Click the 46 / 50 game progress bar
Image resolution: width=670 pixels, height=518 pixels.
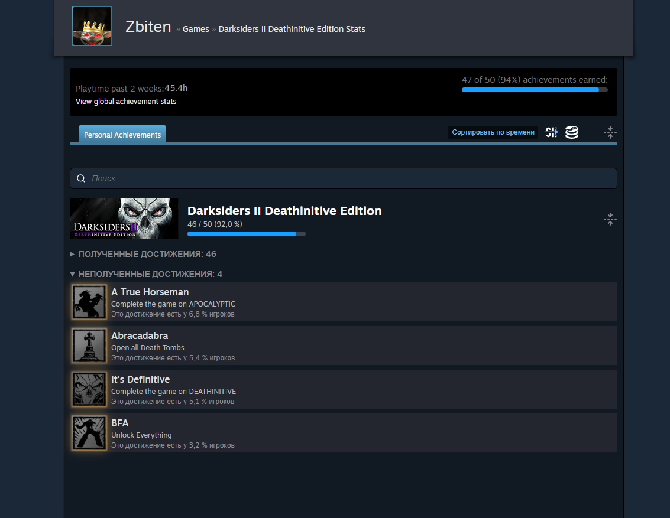point(247,234)
